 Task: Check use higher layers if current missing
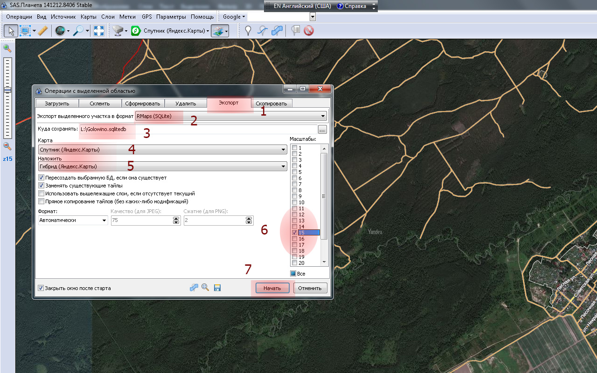click(42, 193)
